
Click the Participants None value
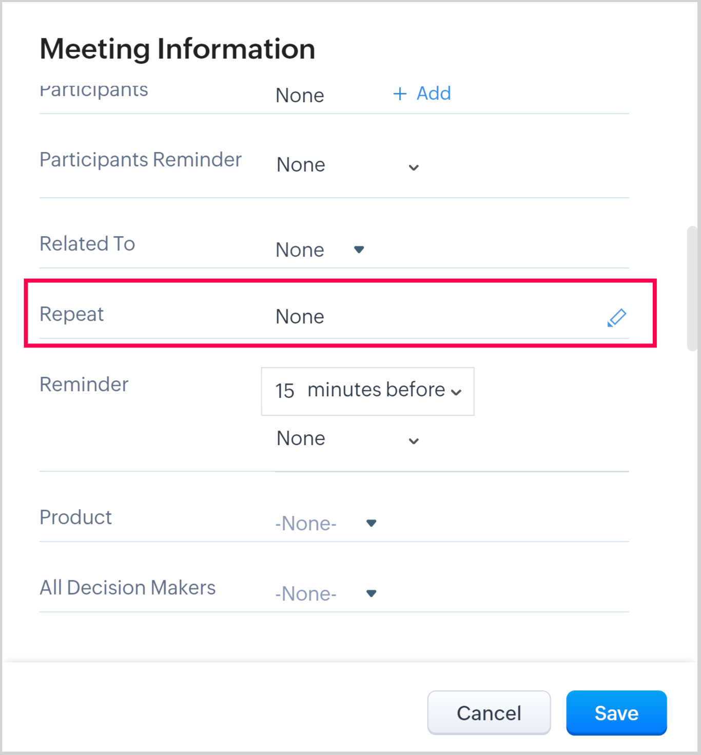(x=300, y=95)
